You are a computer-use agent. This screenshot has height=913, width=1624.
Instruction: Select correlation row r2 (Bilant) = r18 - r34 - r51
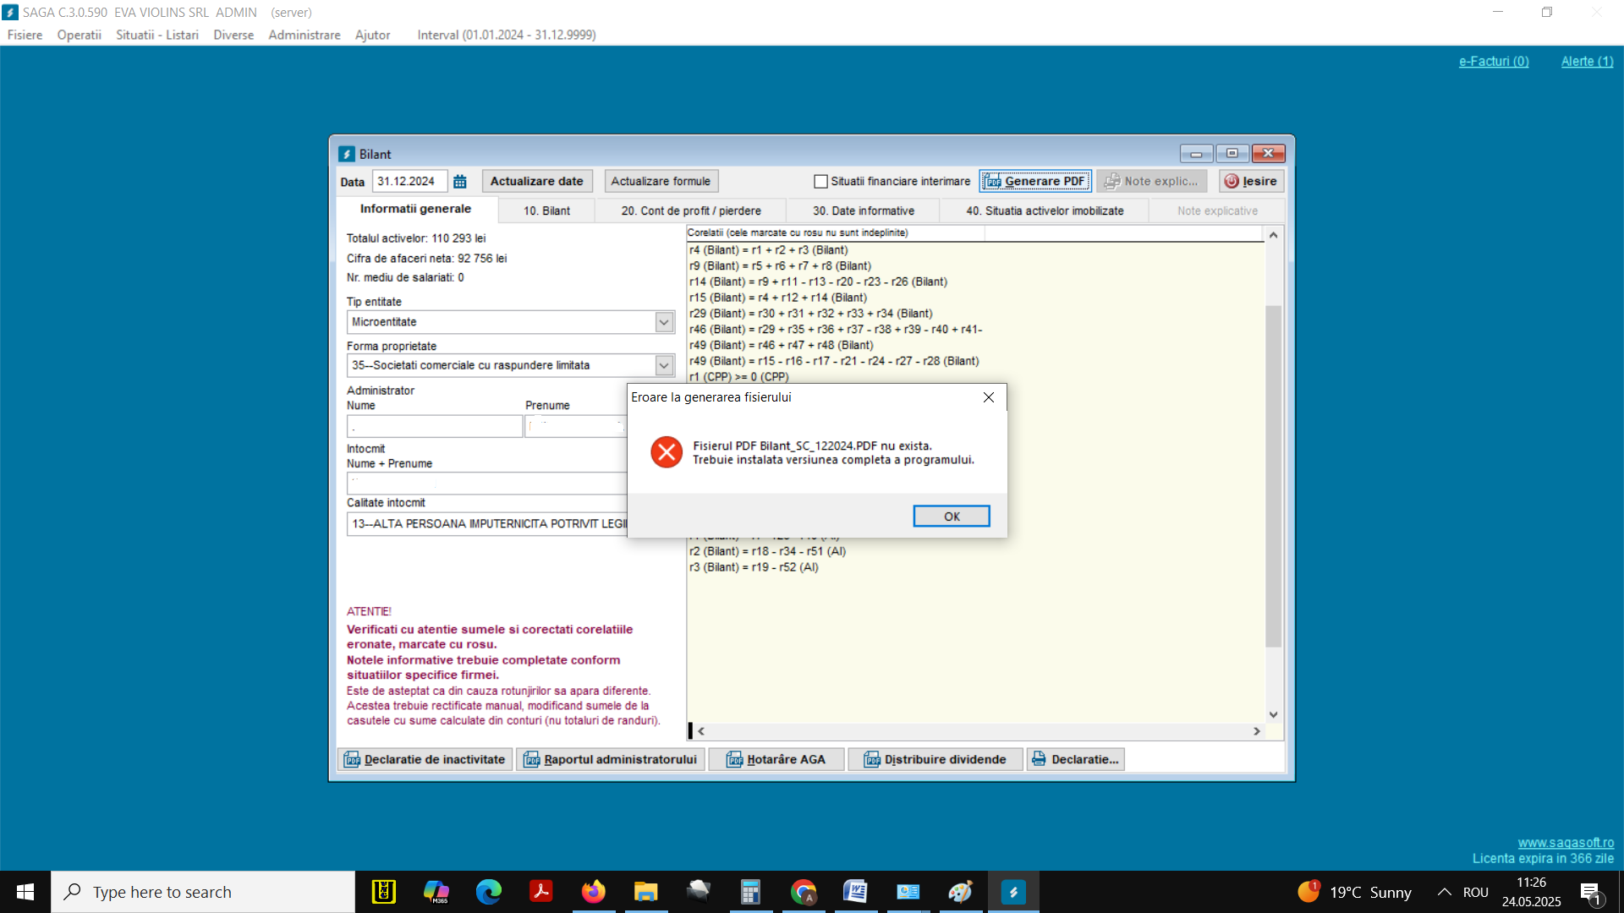[767, 551]
